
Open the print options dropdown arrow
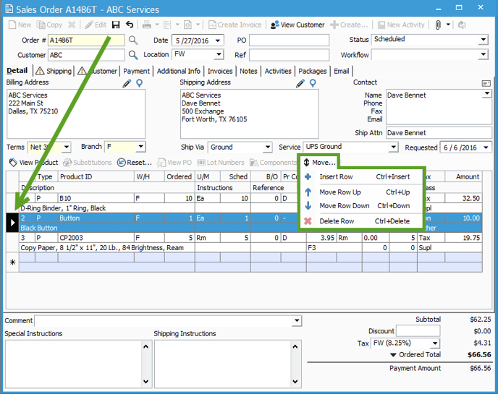(x=157, y=25)
